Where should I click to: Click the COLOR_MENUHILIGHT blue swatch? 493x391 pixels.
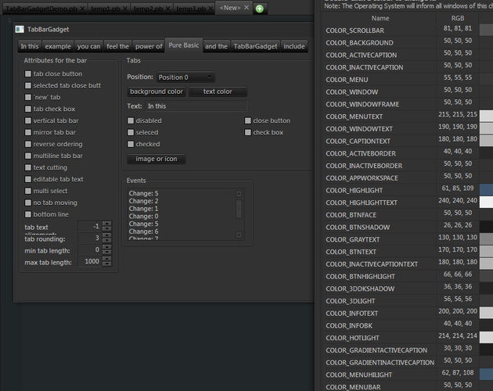tap(486, 375)
